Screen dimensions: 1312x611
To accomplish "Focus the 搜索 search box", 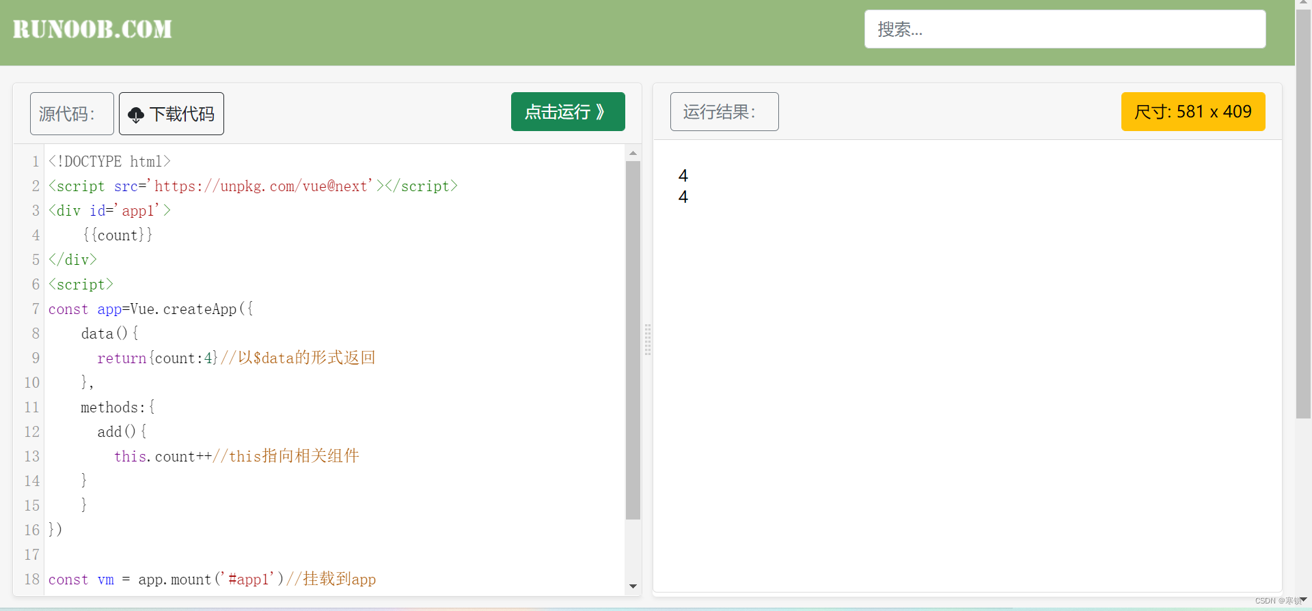I will (1065, 29).
